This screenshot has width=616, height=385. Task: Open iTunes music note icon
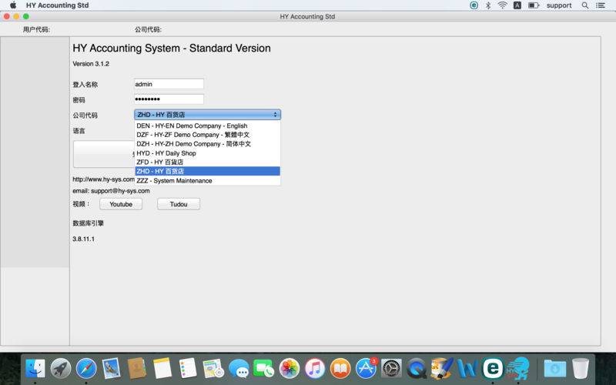tap(315, 369)
